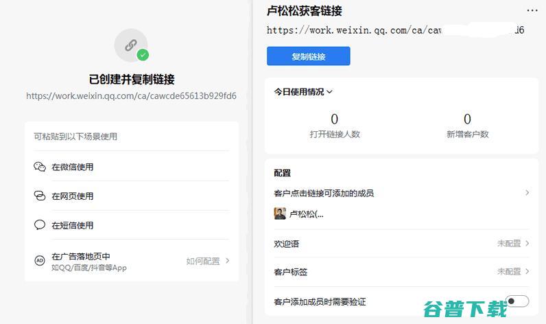This screenshot has width=546, height=324.
Task: Open chevron next to 如何配置
Action: tap(227, 261)
